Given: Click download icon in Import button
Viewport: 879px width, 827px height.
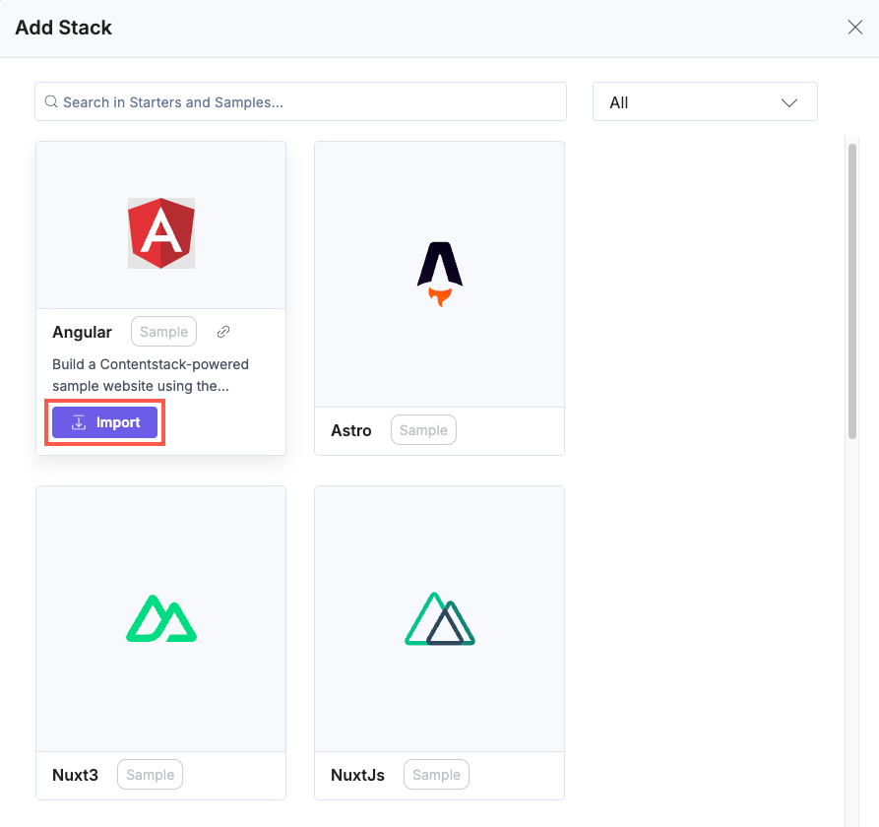Looking at the screenshot, I should point(79,422).
